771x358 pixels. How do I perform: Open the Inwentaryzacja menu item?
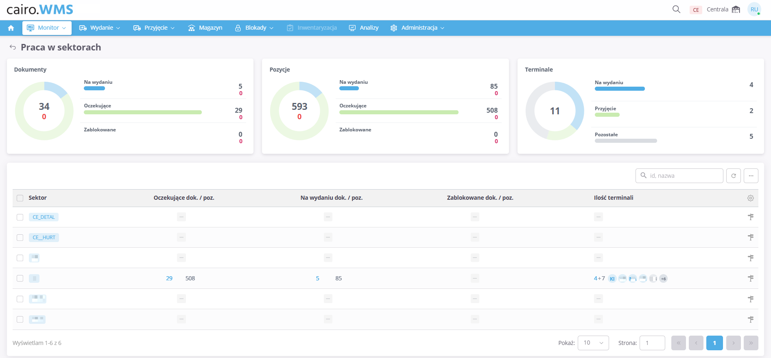point(312,28)
